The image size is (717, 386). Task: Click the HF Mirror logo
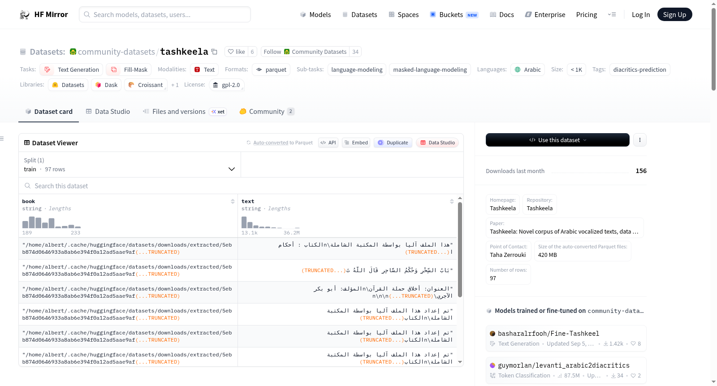25,15
